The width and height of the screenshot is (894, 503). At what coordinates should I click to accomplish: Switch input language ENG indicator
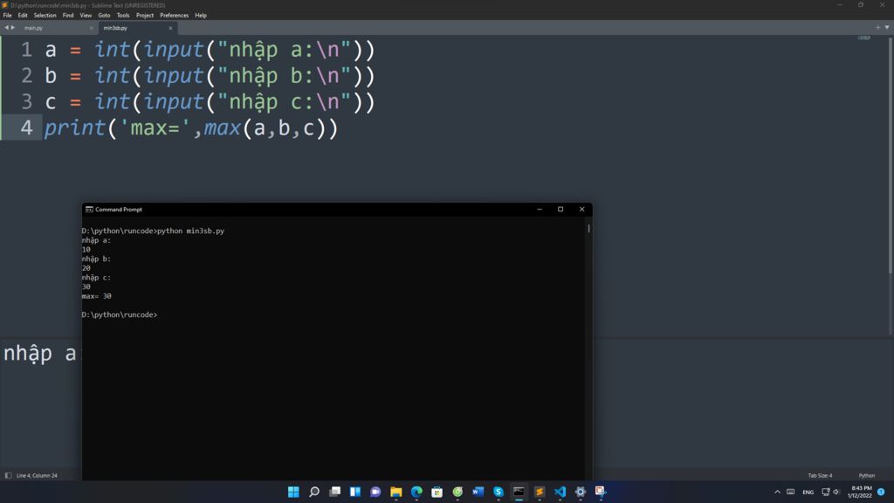tap(808, 492)
